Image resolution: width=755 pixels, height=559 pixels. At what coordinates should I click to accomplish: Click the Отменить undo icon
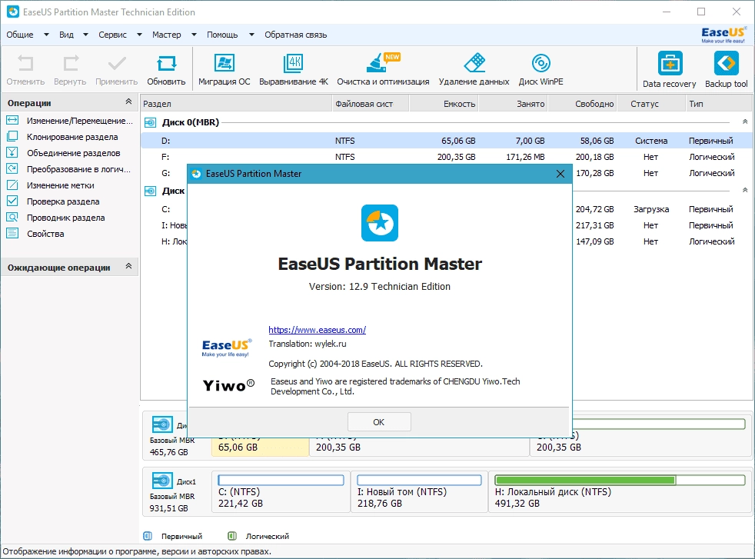[25, 64]
